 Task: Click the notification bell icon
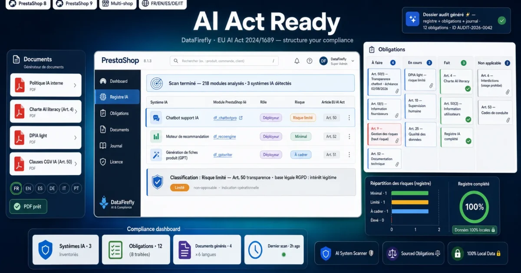coord(297,61)
